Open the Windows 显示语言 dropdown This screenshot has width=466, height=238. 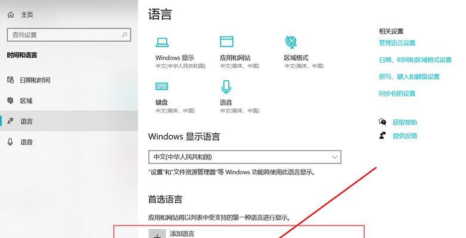(244, 157)
